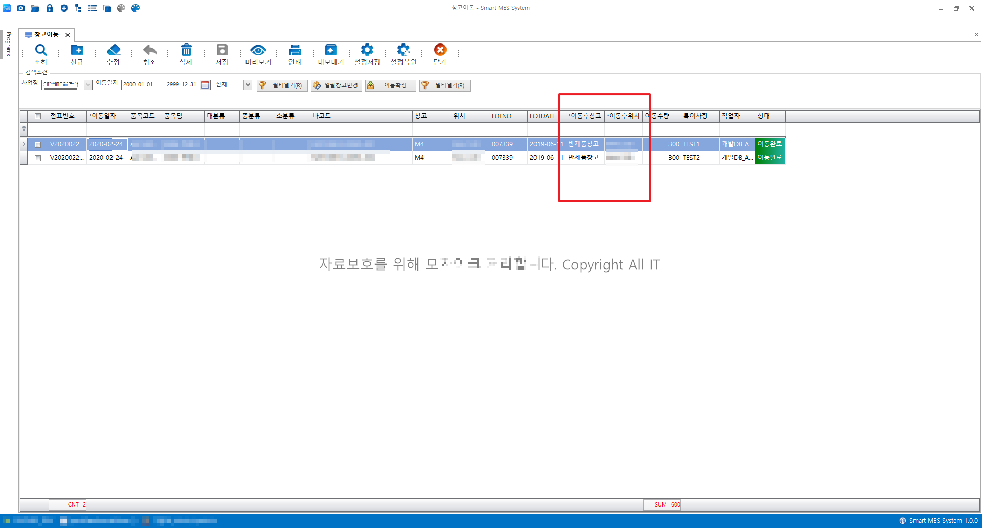Click the 창고 column header
Image resolution: width=982 pixels, height=528 pixels.
432,116
